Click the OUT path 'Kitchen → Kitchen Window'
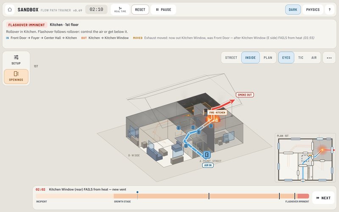The width and height of the screenshot is (339, 212). tap(108, 38)
